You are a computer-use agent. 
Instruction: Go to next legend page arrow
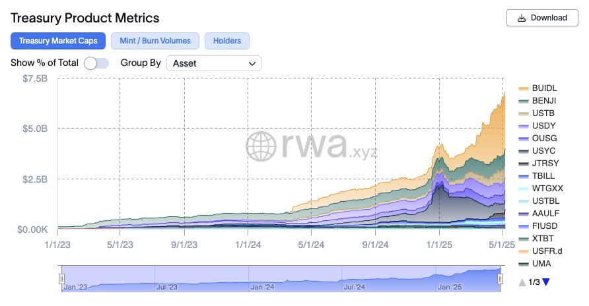(x=546, y=282)
